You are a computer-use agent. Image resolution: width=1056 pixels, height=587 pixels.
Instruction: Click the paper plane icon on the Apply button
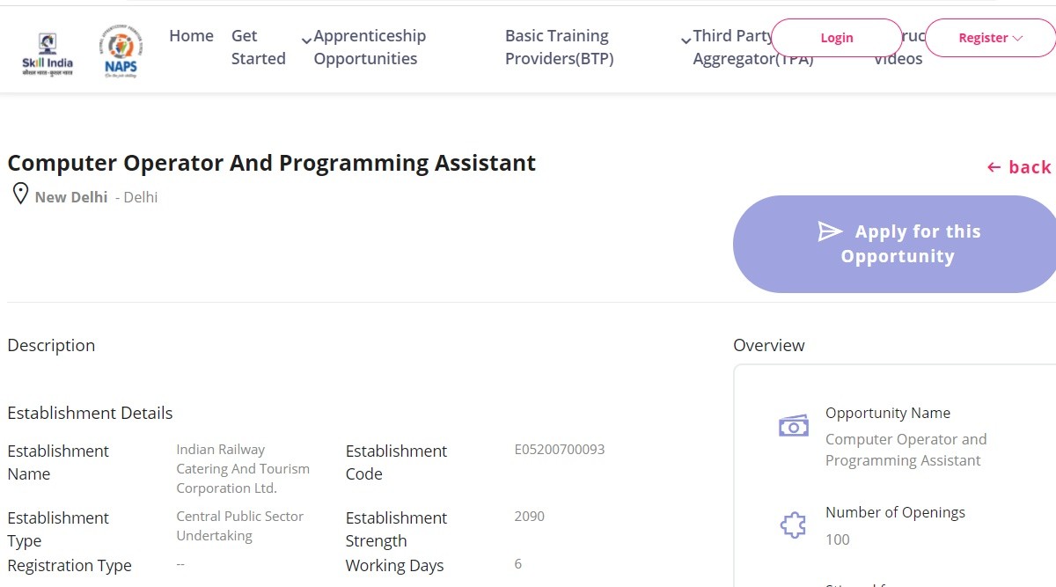point(830,231)
